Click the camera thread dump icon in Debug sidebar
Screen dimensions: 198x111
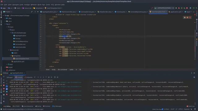[x=4, y=95]
